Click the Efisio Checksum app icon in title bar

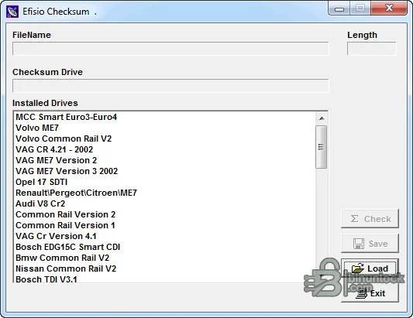[x=12, y=12]
